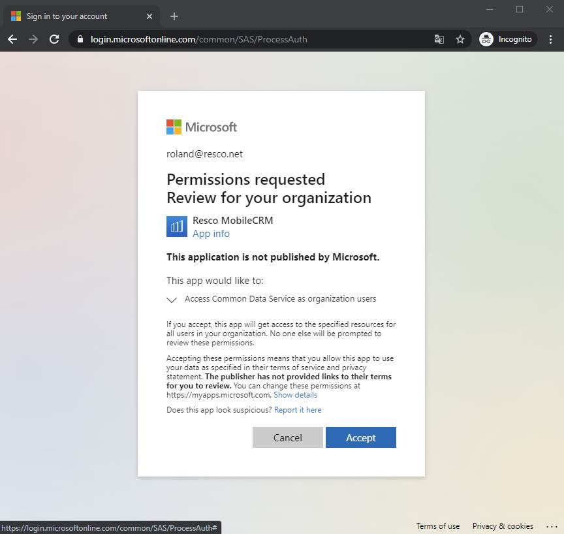Cancel the permissions request
This screenshot has width=564, height=534.
pos(288,437)
